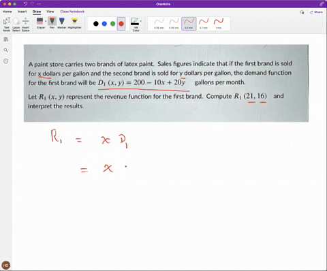This screenshot has width=327, height=271.
Task: Open the title bar more options ellipsis
Action: pyautogui.click(x=39, y=4)
